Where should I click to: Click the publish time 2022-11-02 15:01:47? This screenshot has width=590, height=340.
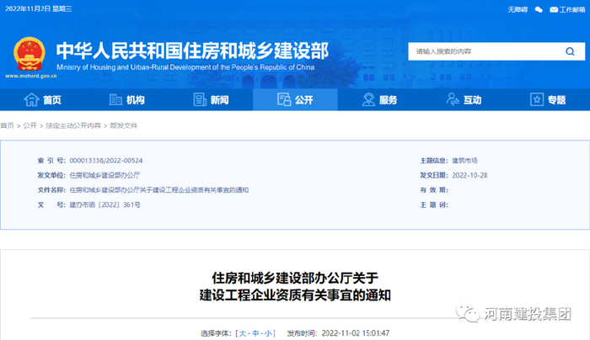click(356, 333)
